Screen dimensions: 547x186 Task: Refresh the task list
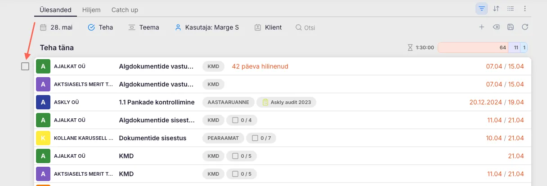tap(525, 27)
